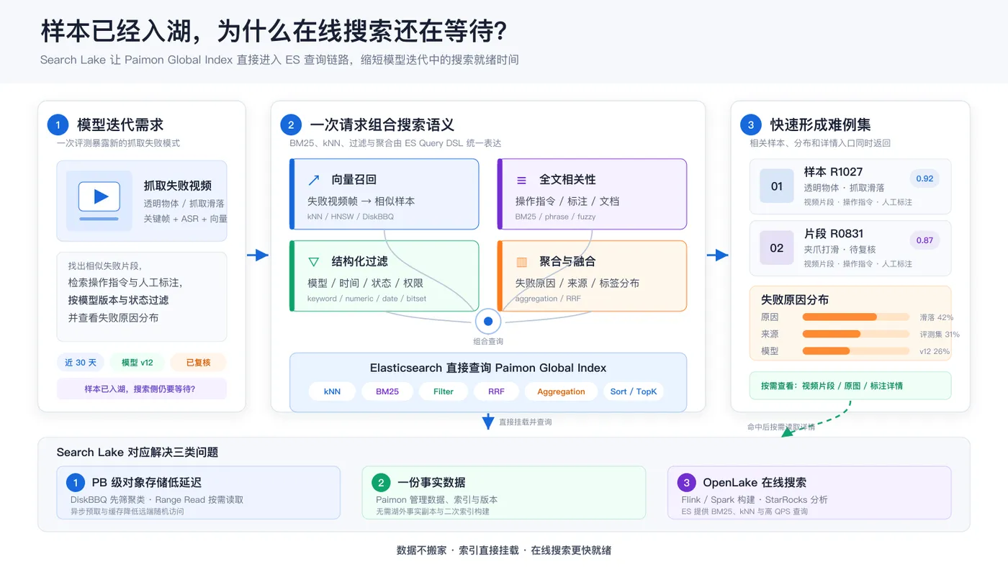Click the Search Lake 对应解决三类问题 heading
1008x567 pixels.
pos(138,453)
